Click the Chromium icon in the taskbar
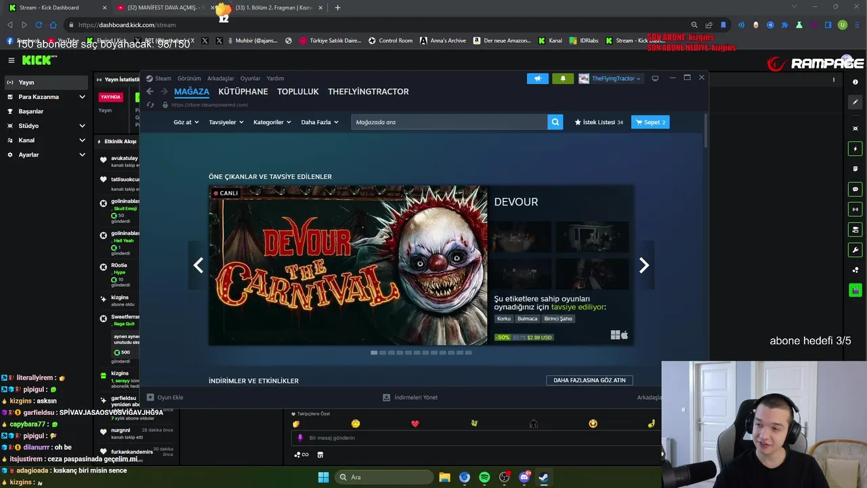The image size is (867, 488). [464, 477]
